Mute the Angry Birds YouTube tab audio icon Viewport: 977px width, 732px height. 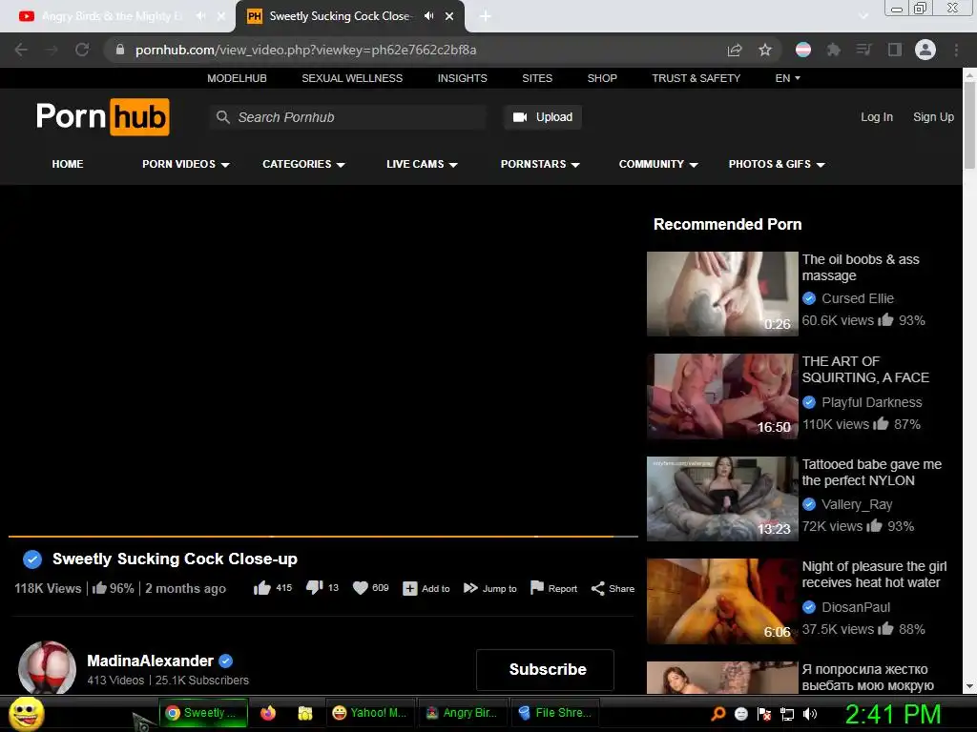tap(200, 16)
